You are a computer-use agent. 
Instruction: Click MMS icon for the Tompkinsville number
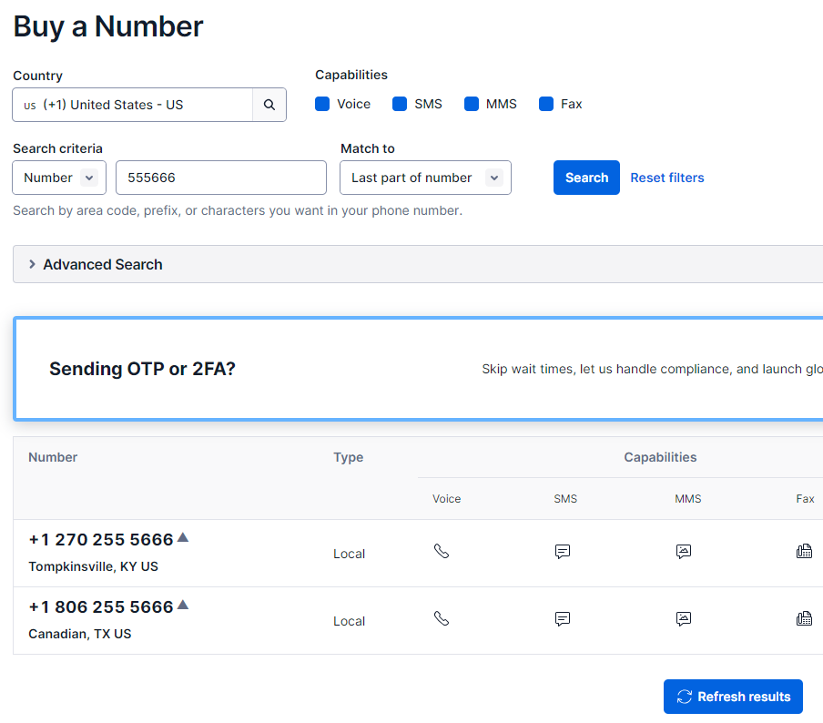tap(684, 551)
